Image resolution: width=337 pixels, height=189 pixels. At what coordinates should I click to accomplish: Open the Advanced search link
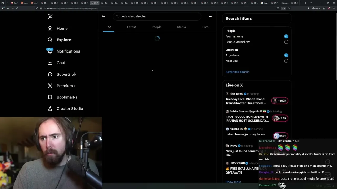pyautogui.click(x=237, y=72)
